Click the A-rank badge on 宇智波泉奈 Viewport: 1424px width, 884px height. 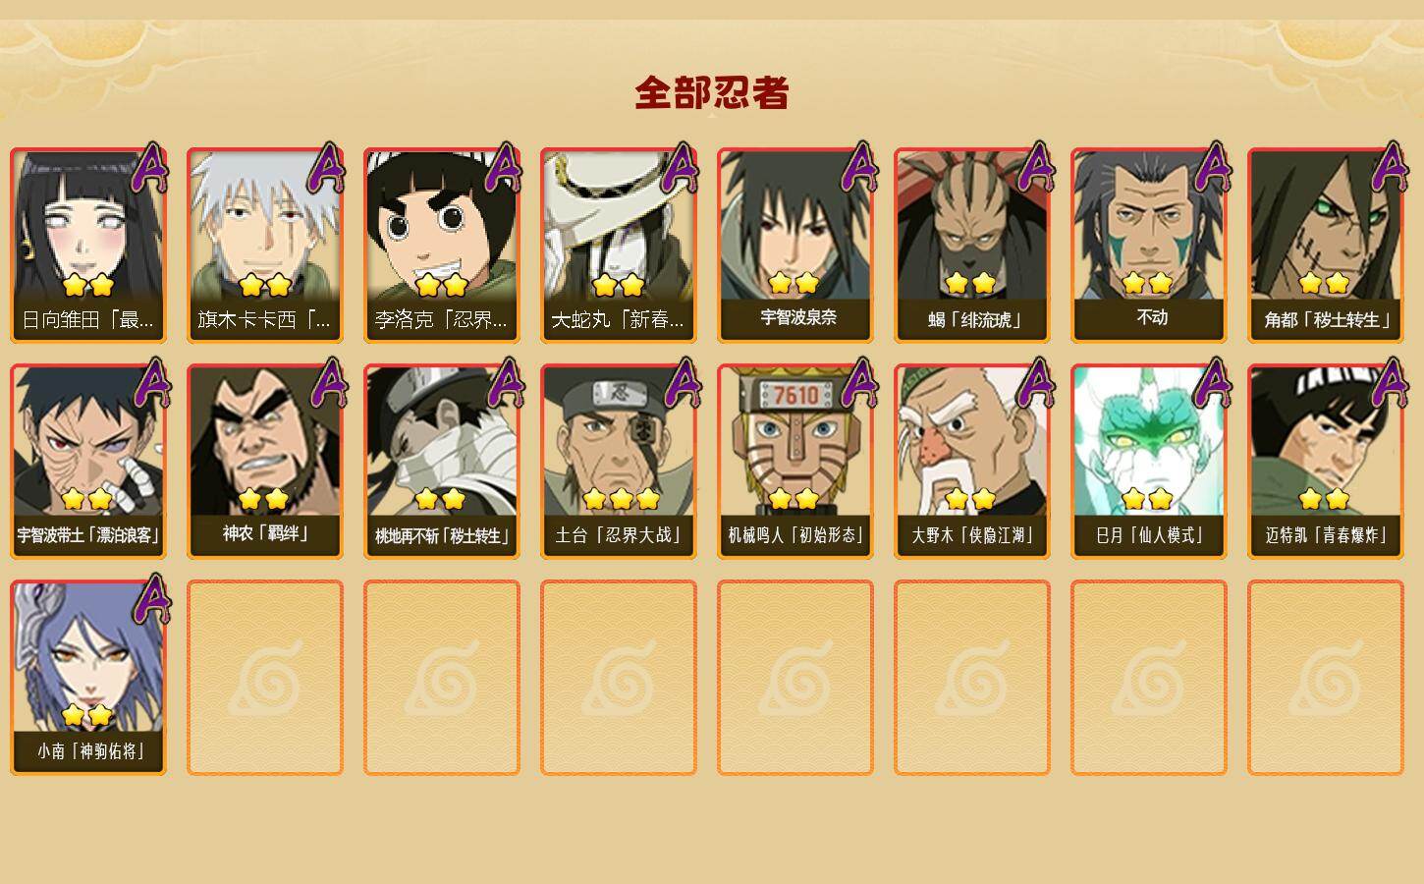click(859, 167)
